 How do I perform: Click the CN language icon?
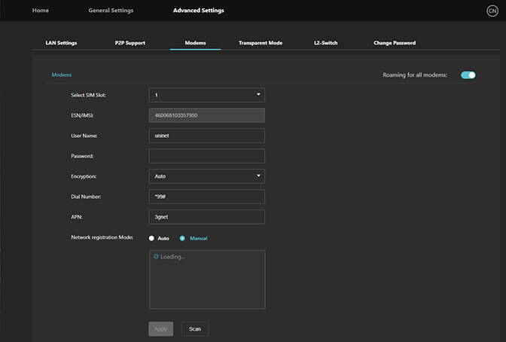(x=492, y=11)
